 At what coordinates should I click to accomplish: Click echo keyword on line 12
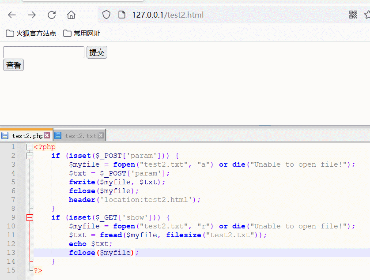(x=78, y=244)
